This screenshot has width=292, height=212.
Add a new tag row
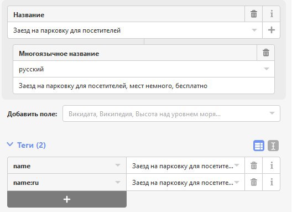67,199
